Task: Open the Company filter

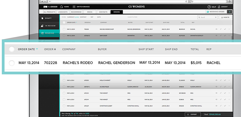Action: tap(83, 17)
